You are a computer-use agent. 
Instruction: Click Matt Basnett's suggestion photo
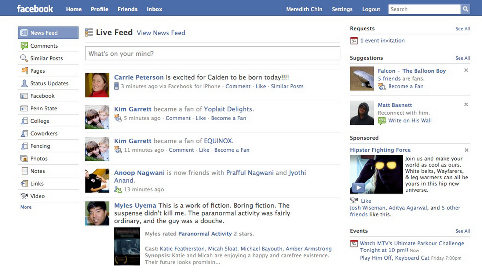click(x=362, y=113)
